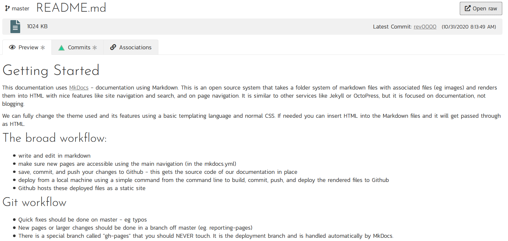
Task: Click the asterisk beside the Preview label
Action: [43, 48]
